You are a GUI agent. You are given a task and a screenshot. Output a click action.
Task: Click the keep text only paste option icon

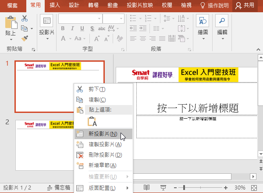point(92,122)
